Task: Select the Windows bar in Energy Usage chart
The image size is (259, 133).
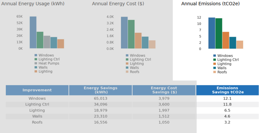Action: pos(33,32)
